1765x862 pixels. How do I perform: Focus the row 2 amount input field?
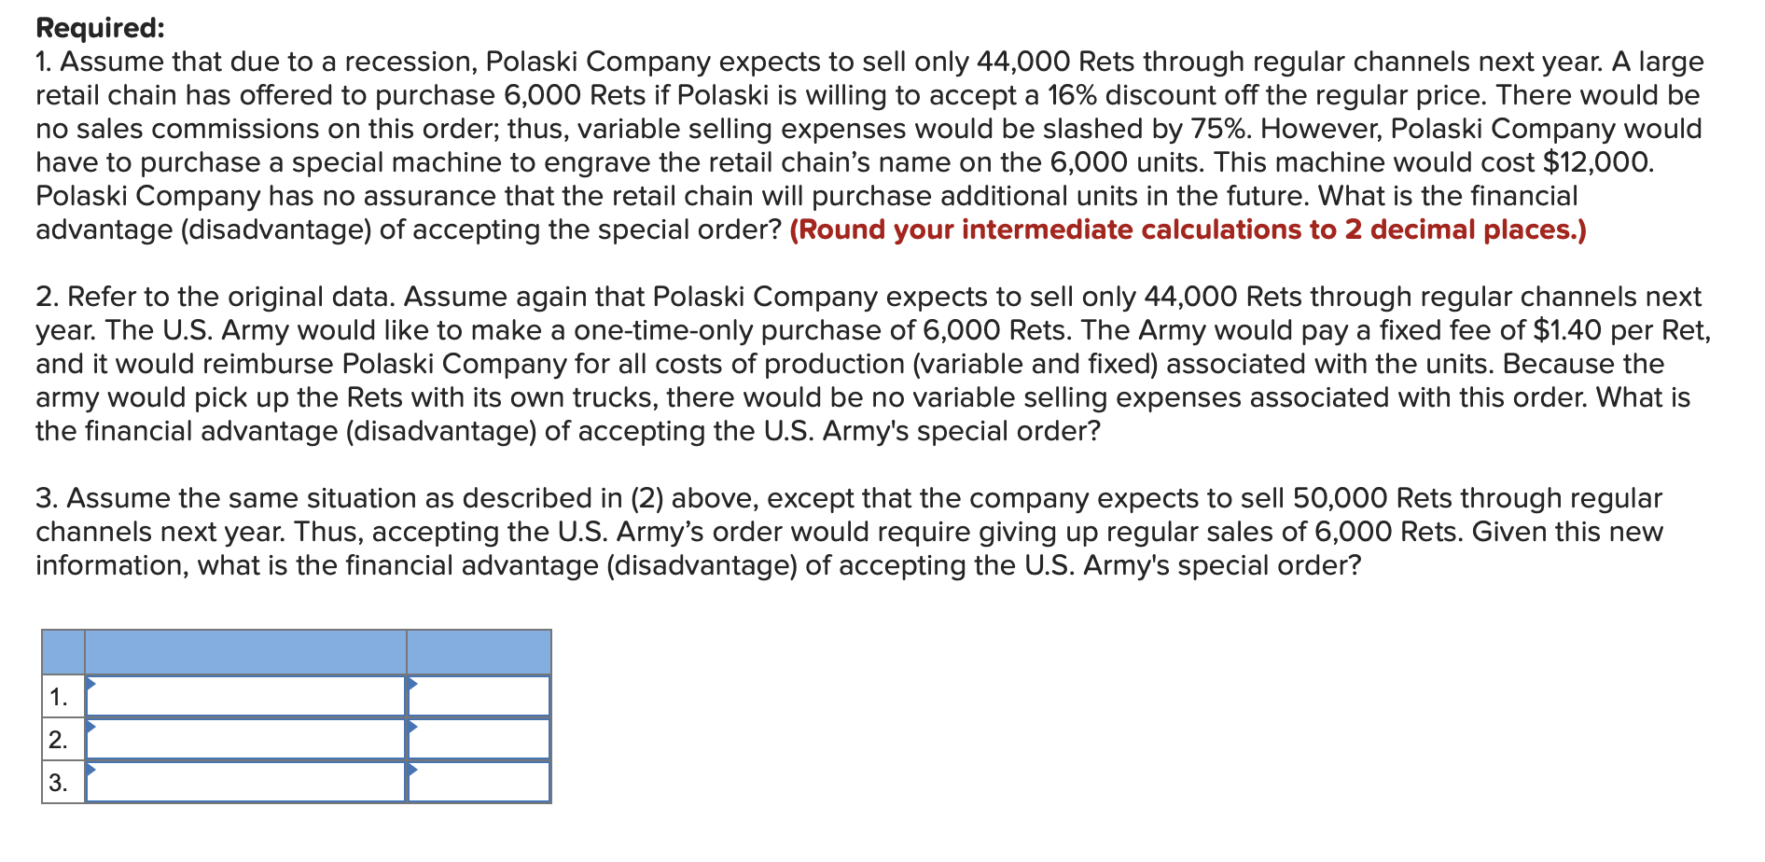479,739
